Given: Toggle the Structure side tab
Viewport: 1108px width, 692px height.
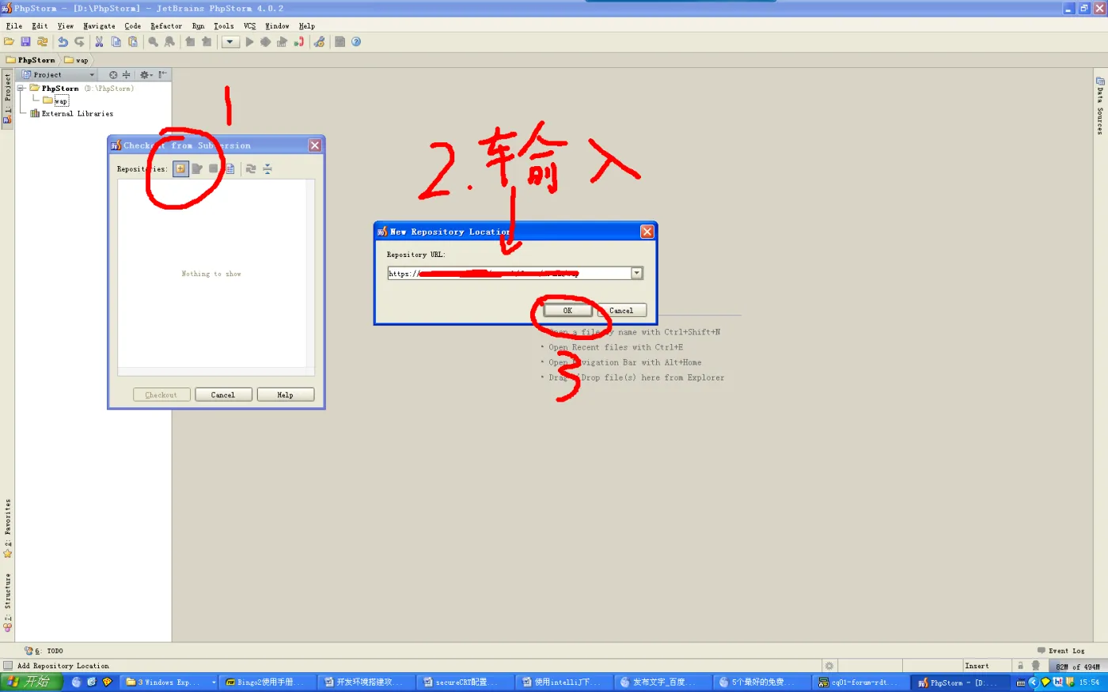Looking at the screenshot, I should [7, 603].
